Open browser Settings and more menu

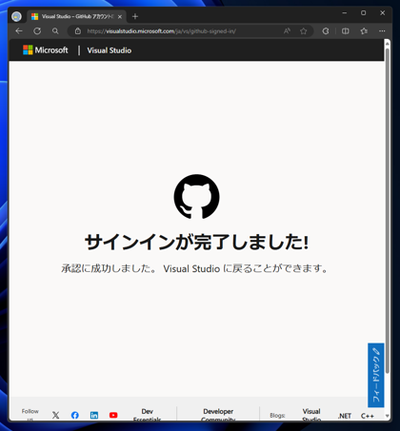point(382,31)
